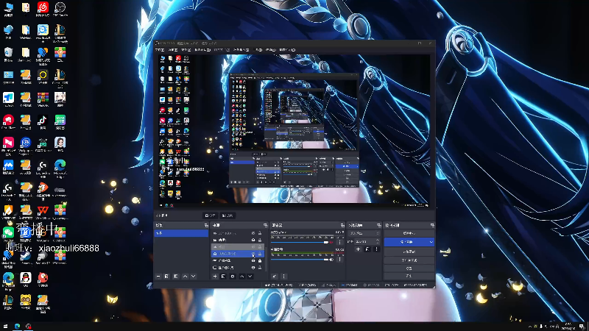Add a transition with the Transitions plus icon
Screen dimensions: 589x331
click(358, 249)
